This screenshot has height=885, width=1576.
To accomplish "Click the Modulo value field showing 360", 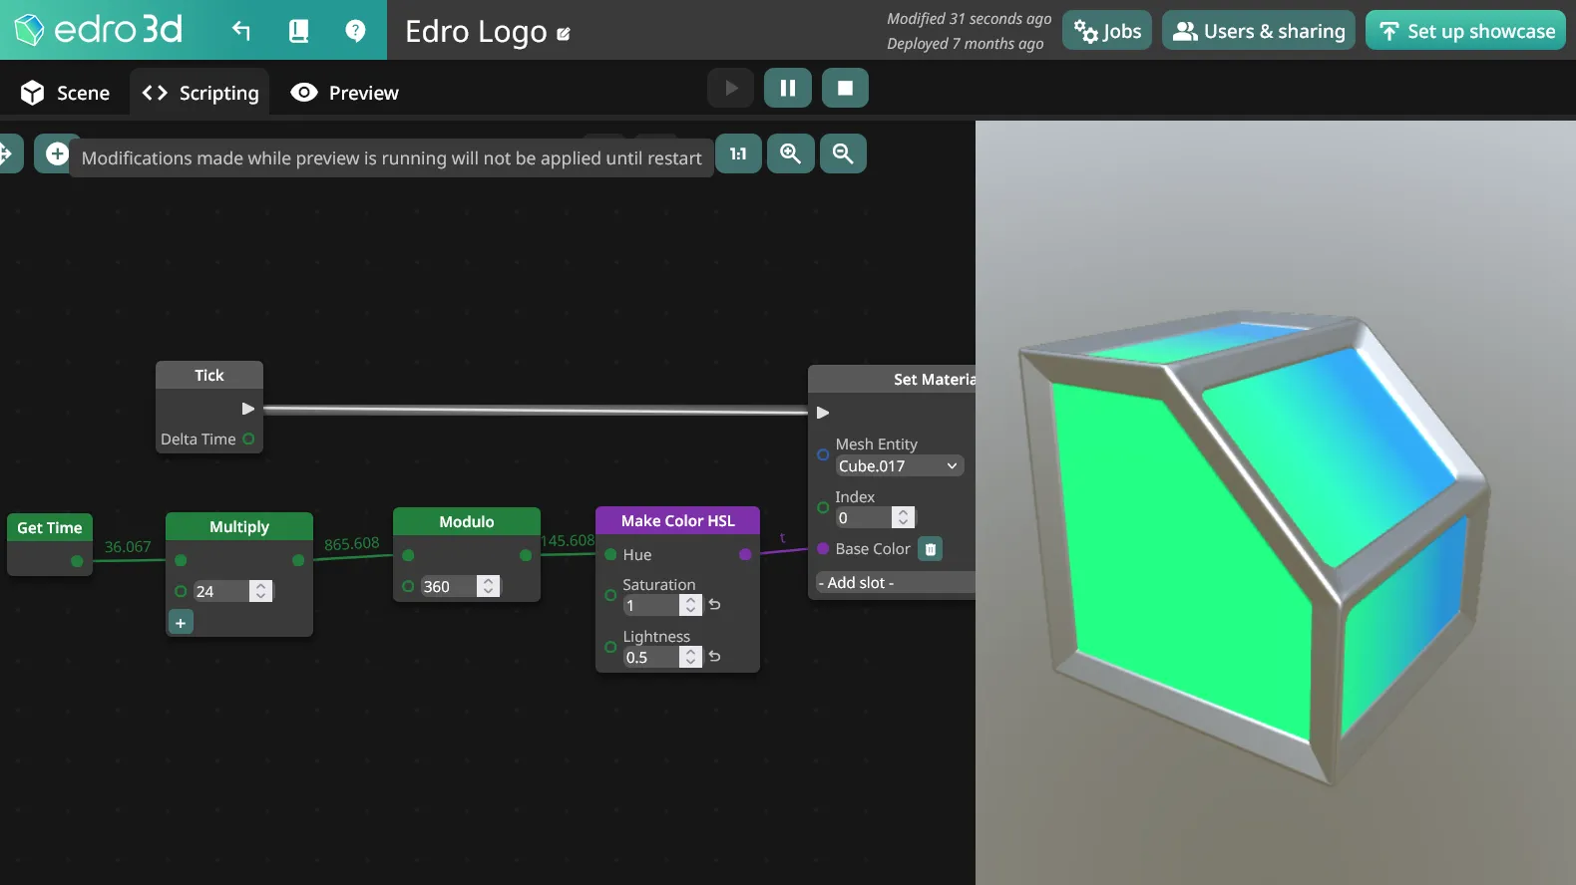I will click(449, 587).
